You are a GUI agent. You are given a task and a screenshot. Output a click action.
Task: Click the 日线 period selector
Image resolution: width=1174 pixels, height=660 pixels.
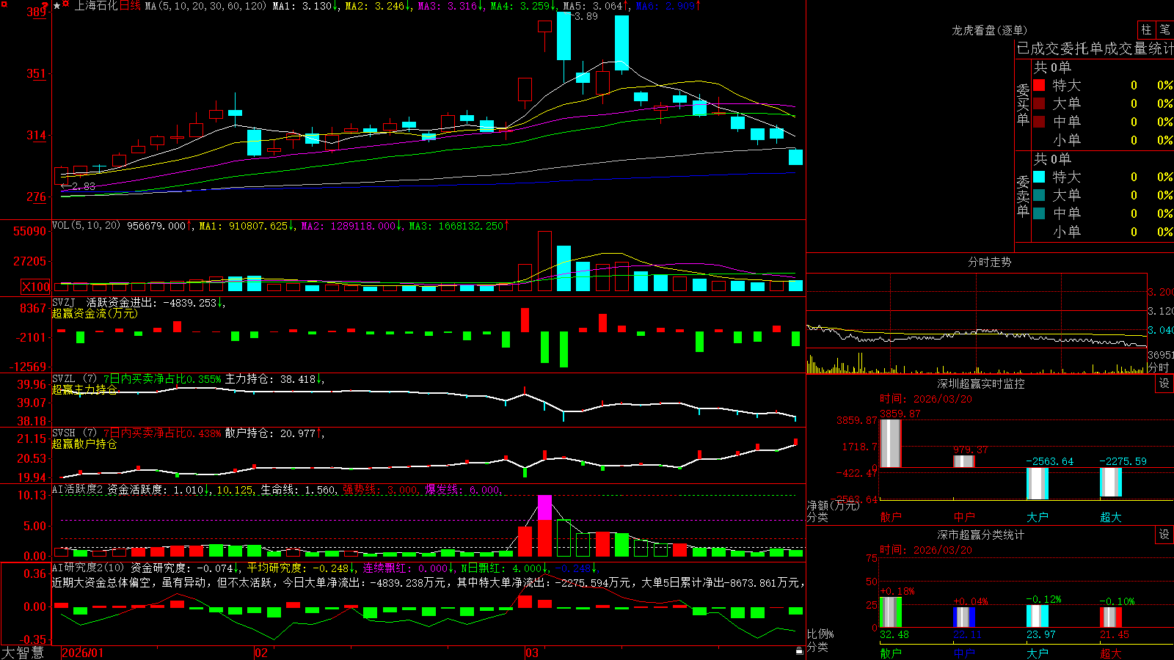130,6
